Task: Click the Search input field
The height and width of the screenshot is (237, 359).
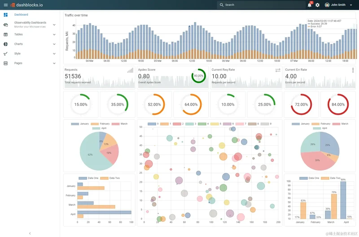Action: point(261,5)
